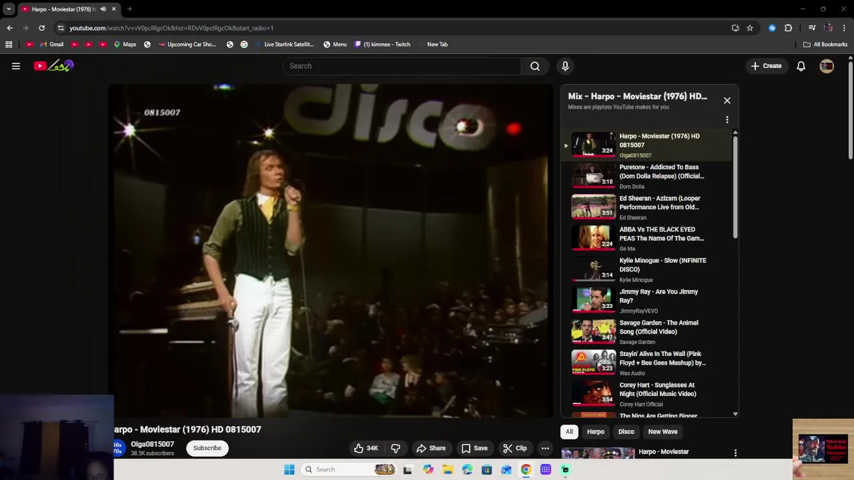Click the site information icon in address bar
The width and height of the screenshot is (854, 480).
tap(61, 28)
